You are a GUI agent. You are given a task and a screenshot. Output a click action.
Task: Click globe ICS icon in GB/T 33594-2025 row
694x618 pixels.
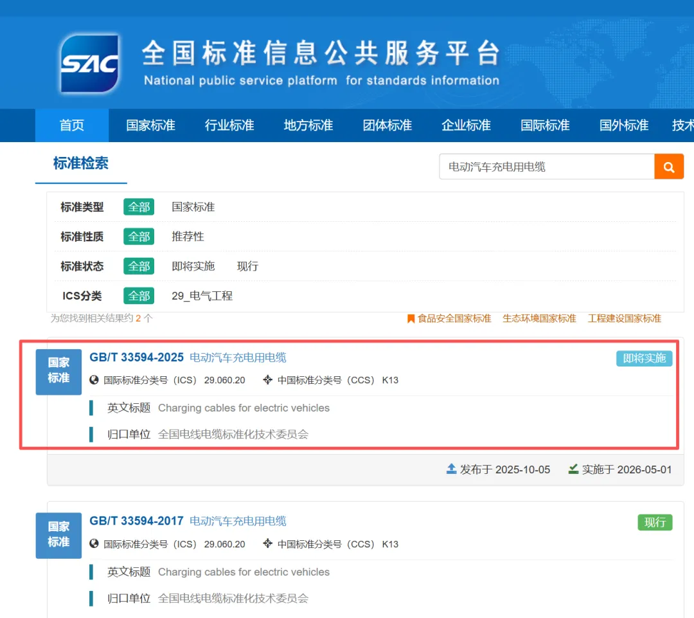(94, 379)
